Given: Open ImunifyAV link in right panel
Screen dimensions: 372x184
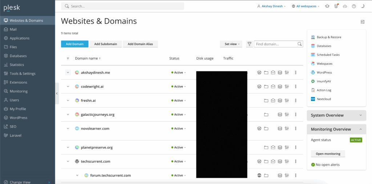Looking at the screenshot, I should [x=324, y=81].
